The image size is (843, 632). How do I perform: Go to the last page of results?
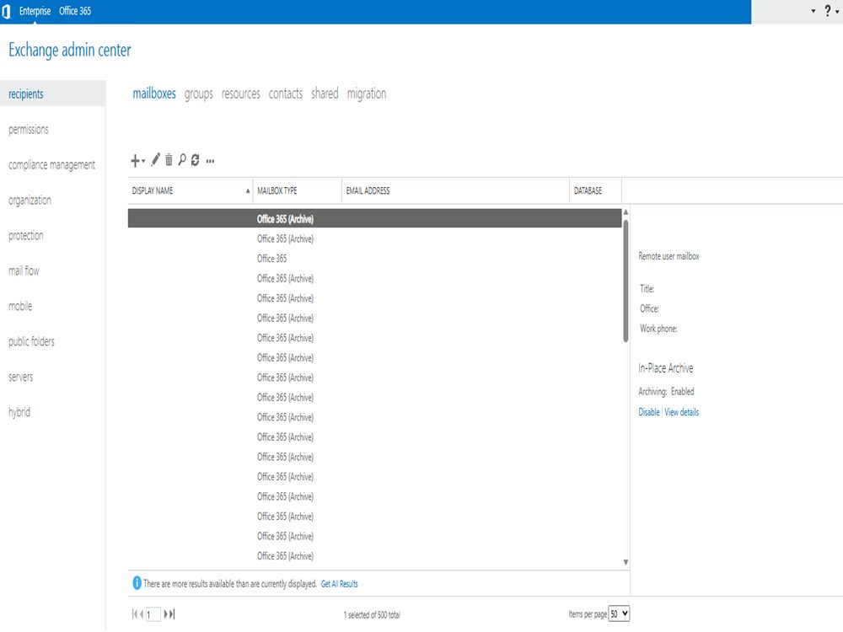click(x=172, y=613)
